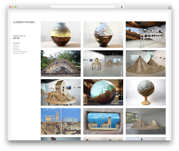179x151 pixels.
Task: Open the globe on wooden pedestal thumbnail
Action: (146, 92)
